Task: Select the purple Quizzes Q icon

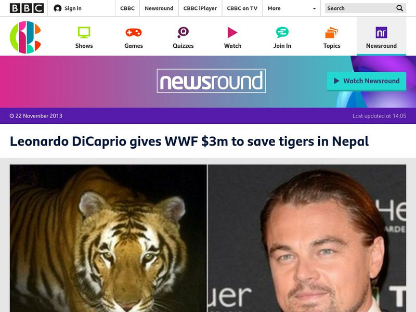Action: click(x=183, y=32)
